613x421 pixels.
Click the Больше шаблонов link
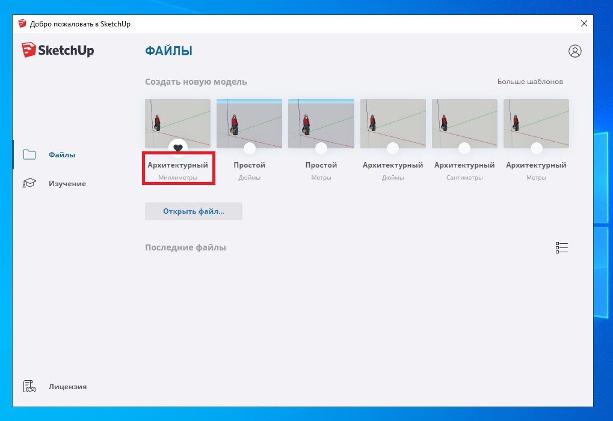point(530,82)
